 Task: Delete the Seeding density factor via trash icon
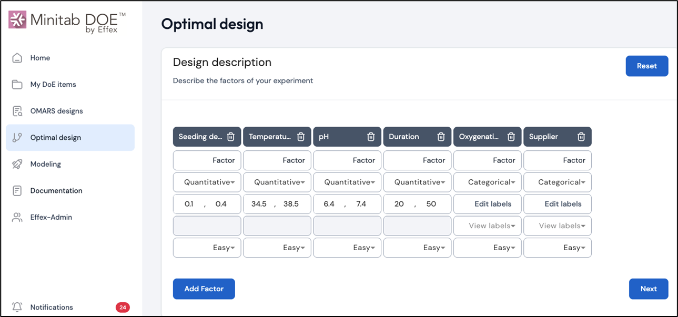[x=231, y=137]
